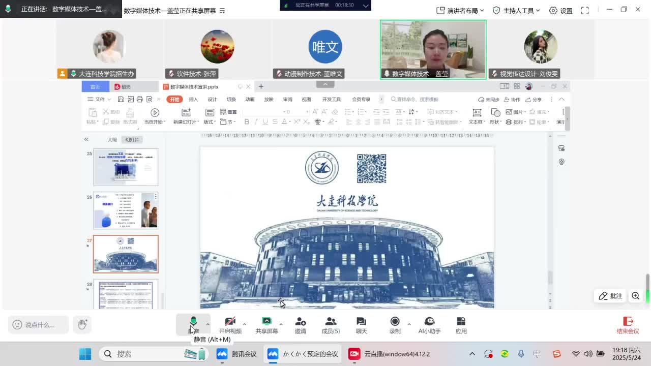Toggle fullscreen mode for the meeting window
This screenshot has height=366, width=651.
click(585, 10)
